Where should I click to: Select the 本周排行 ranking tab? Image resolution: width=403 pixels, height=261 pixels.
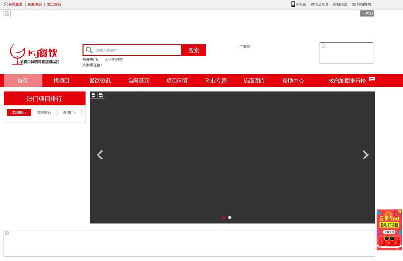pyautogui.click(x=19, y=113)
